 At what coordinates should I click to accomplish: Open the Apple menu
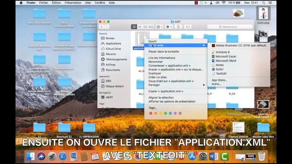tap(21, 3)
